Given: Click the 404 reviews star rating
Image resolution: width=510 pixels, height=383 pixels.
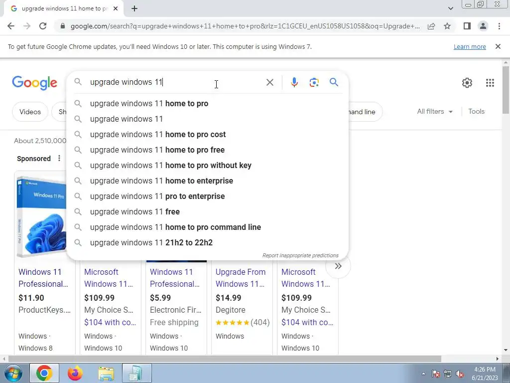Looking at the screenshot, I should 243,323.
